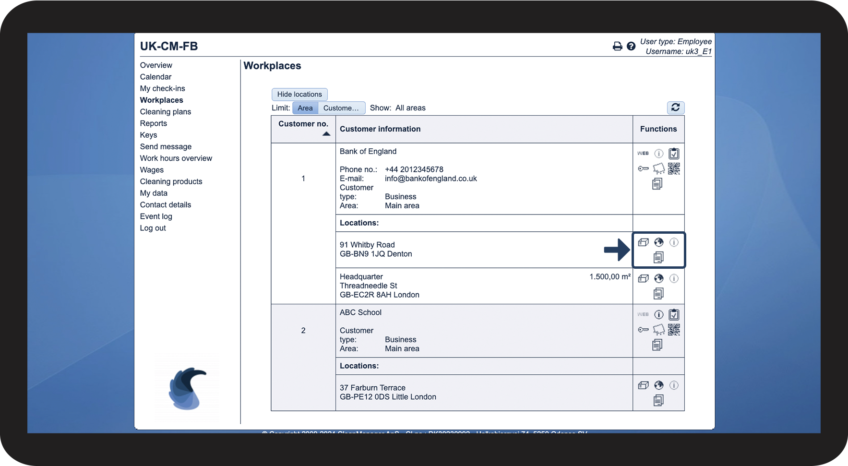Click the box icon for 91 Whitby Road
The image size is (848, 466).
coord(644,242)
